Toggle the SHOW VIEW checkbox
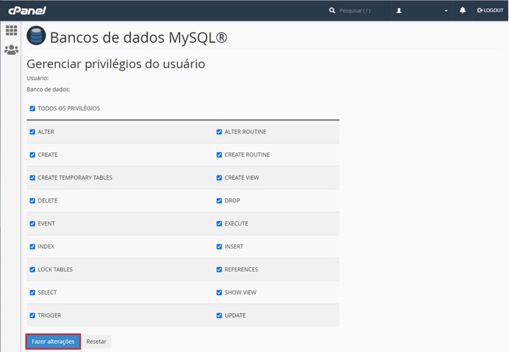 [x=219, y=292]
